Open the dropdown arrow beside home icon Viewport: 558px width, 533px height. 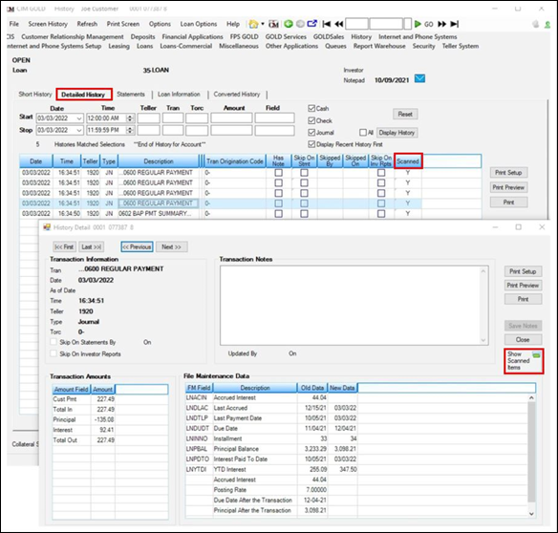(x=263, y=24)
